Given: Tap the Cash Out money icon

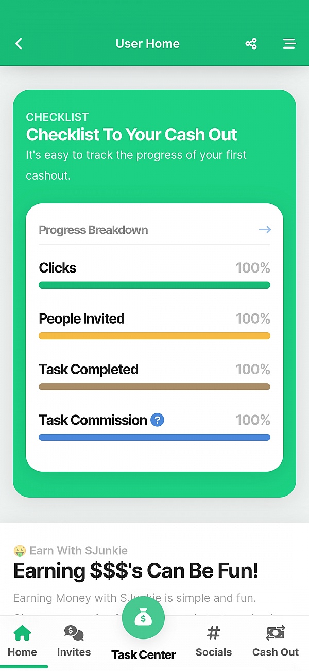Looking at the screenshot, I should point(276,633).
